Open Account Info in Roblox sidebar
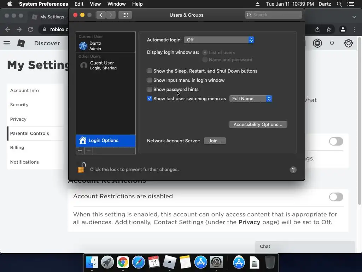 pyautogui.click(x=24, y=90)
